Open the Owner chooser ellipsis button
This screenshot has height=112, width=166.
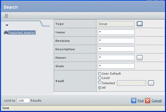[140, 58]
